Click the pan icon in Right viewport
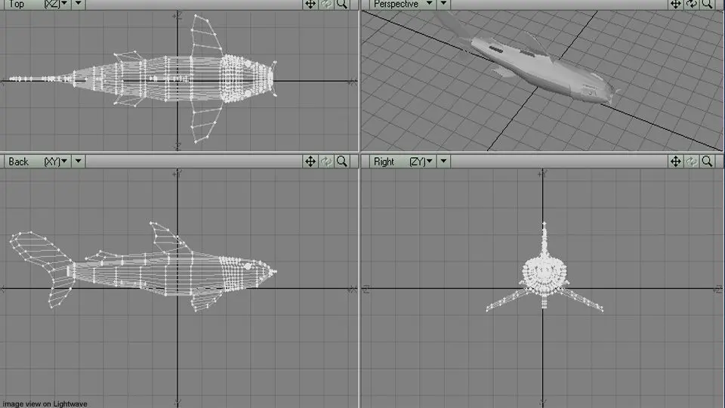The height and width of the screenshot is (408, 725). coord(675,161)
